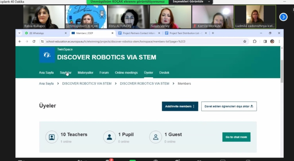Open the browser extensions puzzle icon
This screenshot has height=161, width=294.
[254, 42]
